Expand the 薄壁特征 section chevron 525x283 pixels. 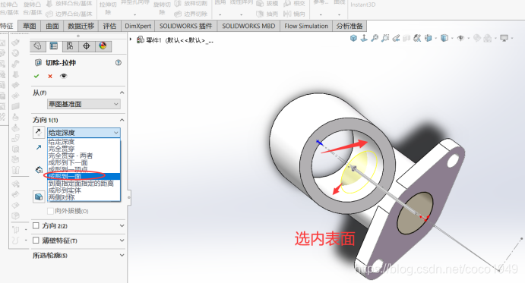[122, 241]
